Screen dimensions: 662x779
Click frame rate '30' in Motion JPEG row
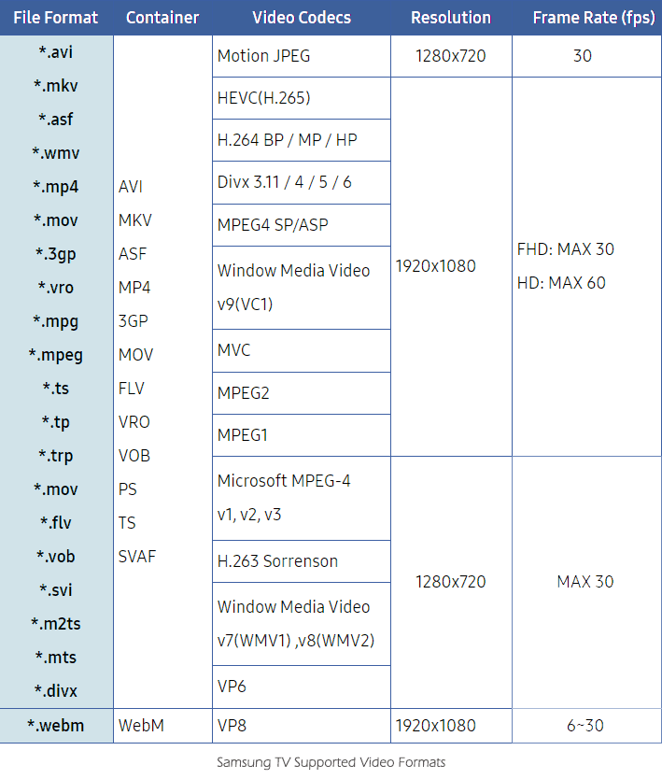coord(583,56)
